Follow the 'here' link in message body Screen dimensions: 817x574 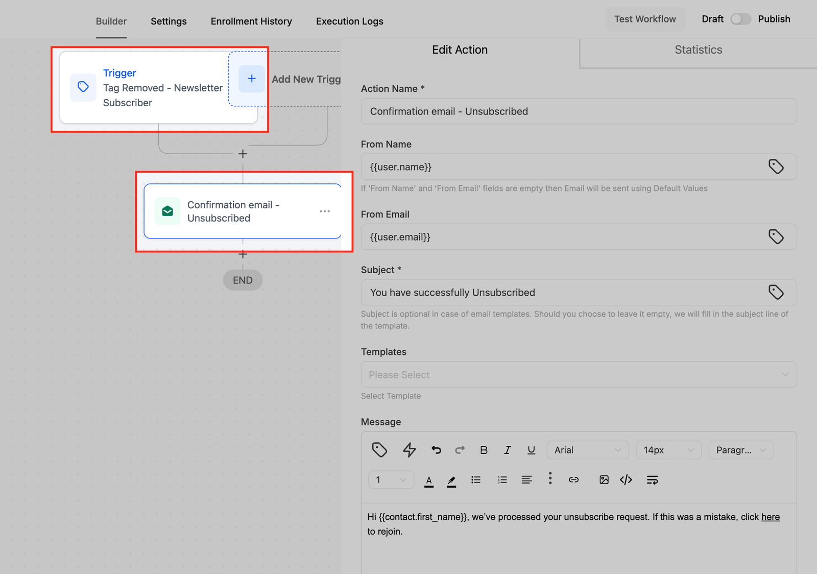pyautogui.click(x=770, y=517)
